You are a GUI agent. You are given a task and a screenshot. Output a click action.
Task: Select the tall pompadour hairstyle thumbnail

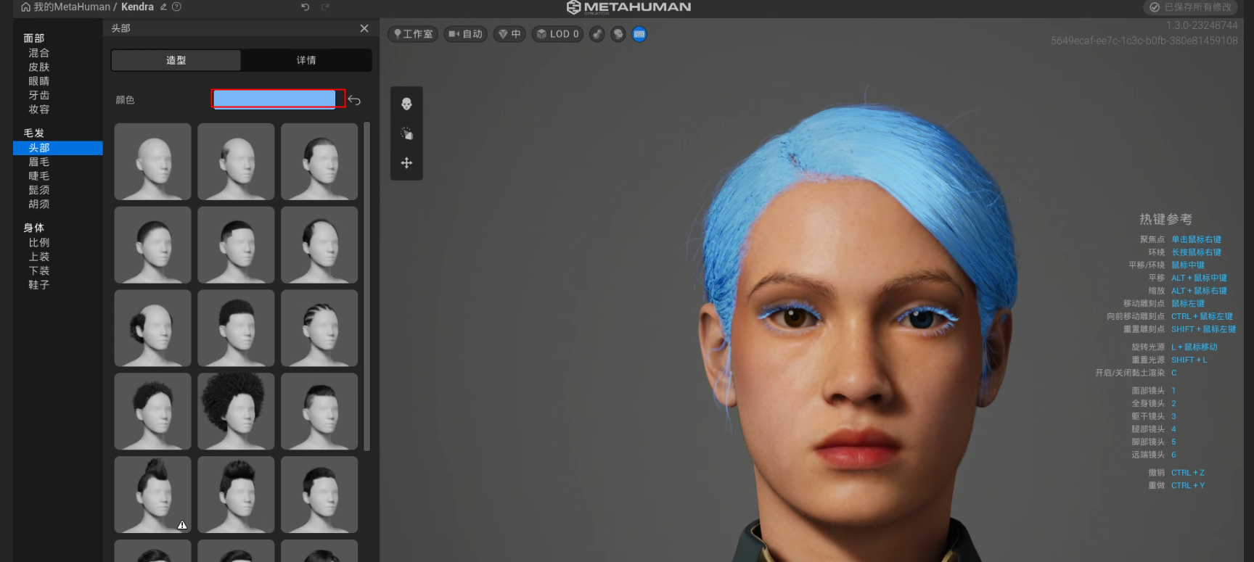[x=236, y=495]
